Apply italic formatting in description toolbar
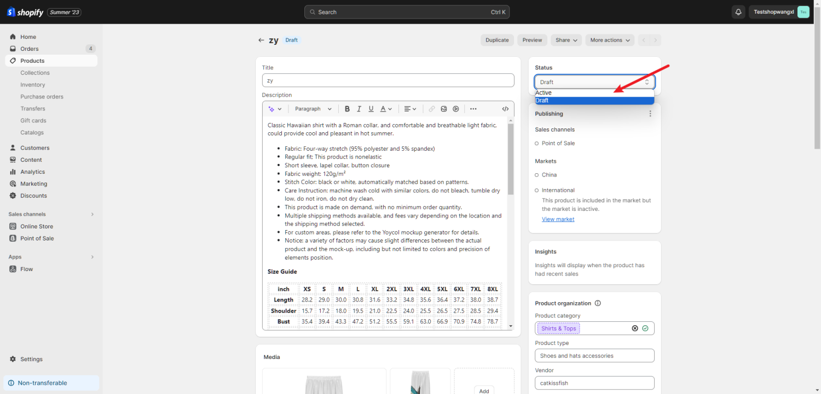The height and width of the screenshot is (394, 821). pos(359,109)
